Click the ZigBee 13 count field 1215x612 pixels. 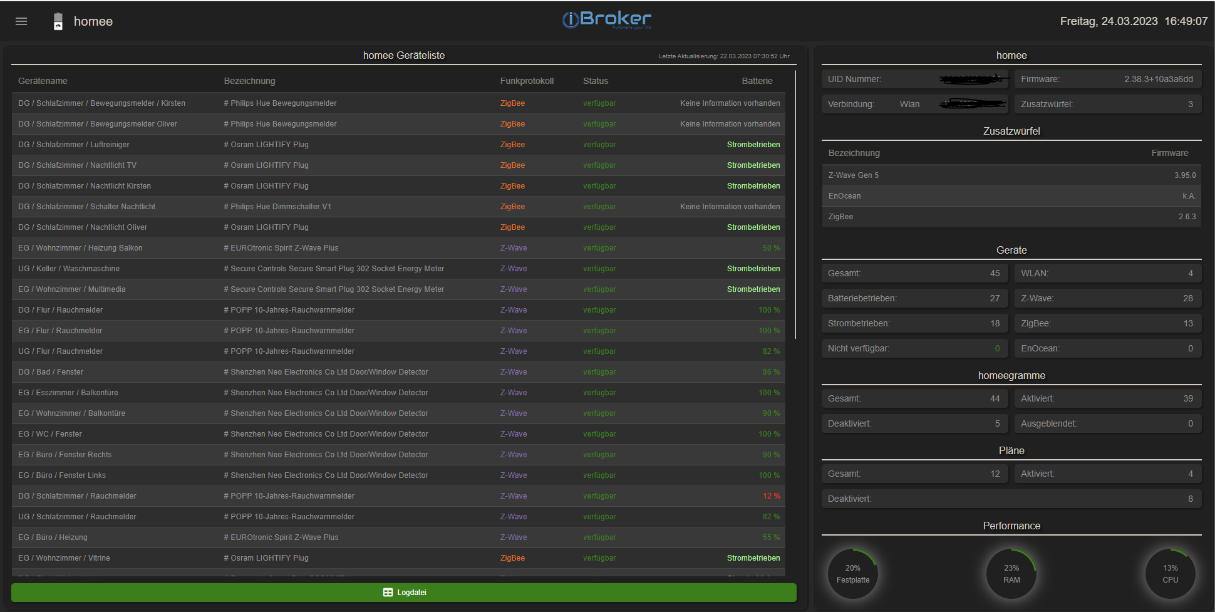click(x=1108, y=323)
